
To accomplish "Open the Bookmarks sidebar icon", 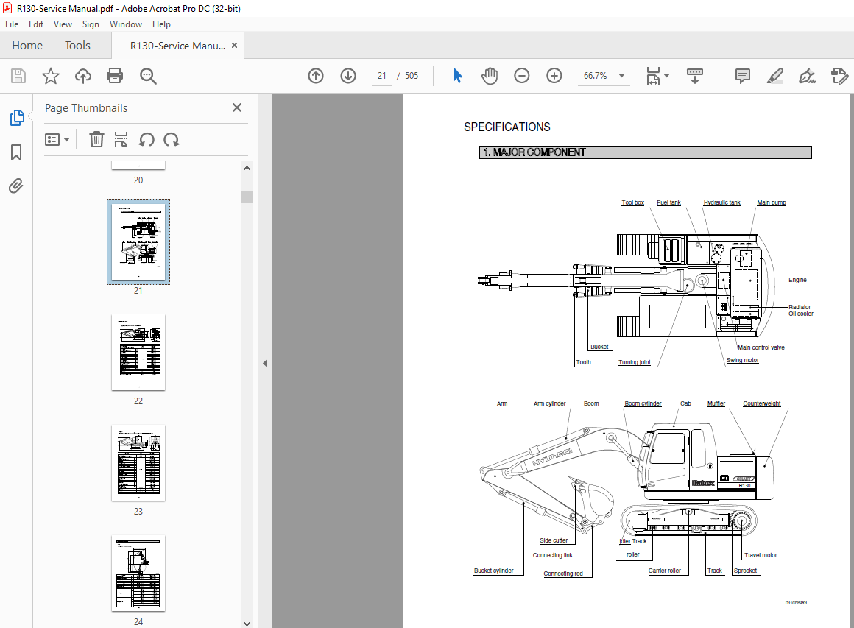I will click(16, 152).
